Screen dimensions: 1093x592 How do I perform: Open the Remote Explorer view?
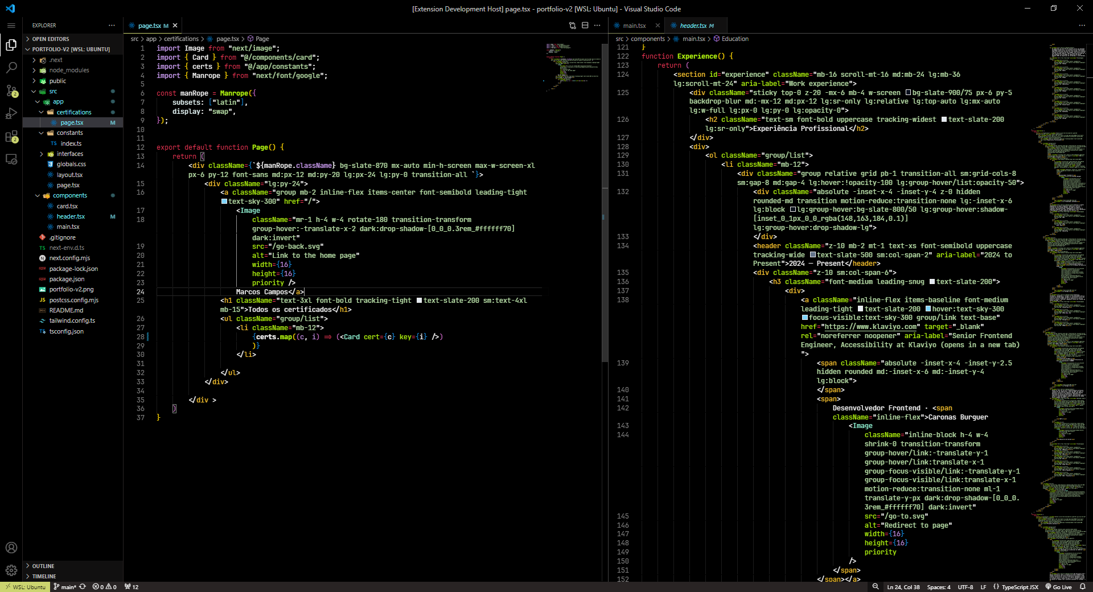tap(11, 159)
